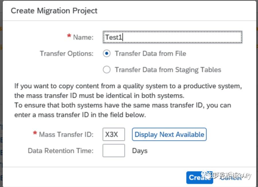This screenshot has width=258, height=187.
Task: Click the Data Retention Time label
Action: (60, 151)
